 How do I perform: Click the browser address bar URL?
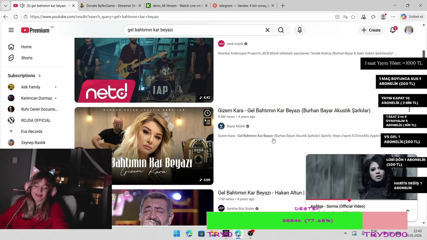[x=94, y=17]
